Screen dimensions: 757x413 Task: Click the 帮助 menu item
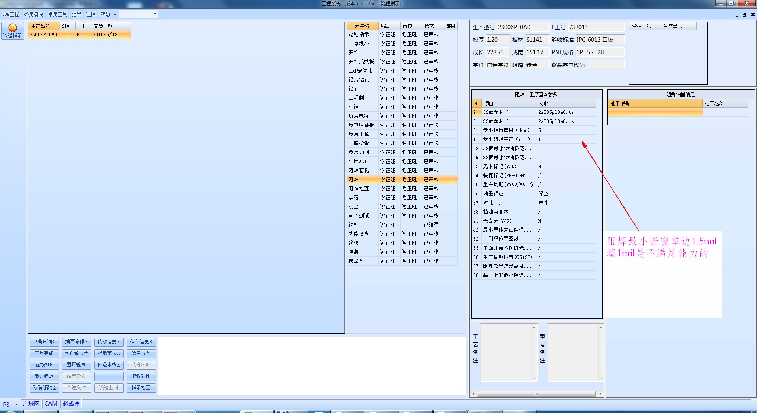tap(105, 14)
